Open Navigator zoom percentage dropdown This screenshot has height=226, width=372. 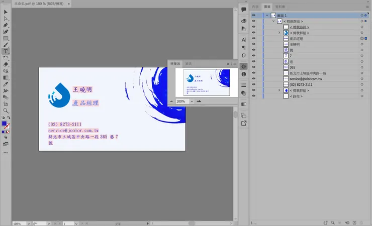pos(192,101)
